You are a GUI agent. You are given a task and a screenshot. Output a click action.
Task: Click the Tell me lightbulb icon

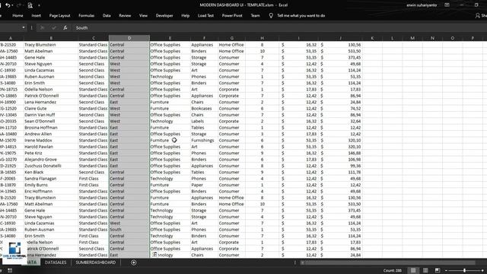pos(271,15)
